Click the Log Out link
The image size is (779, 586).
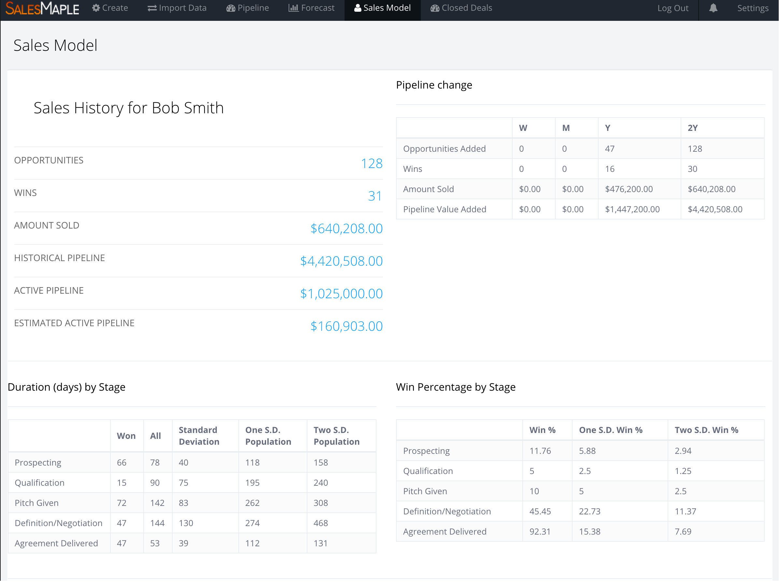(x=673, y=8)
